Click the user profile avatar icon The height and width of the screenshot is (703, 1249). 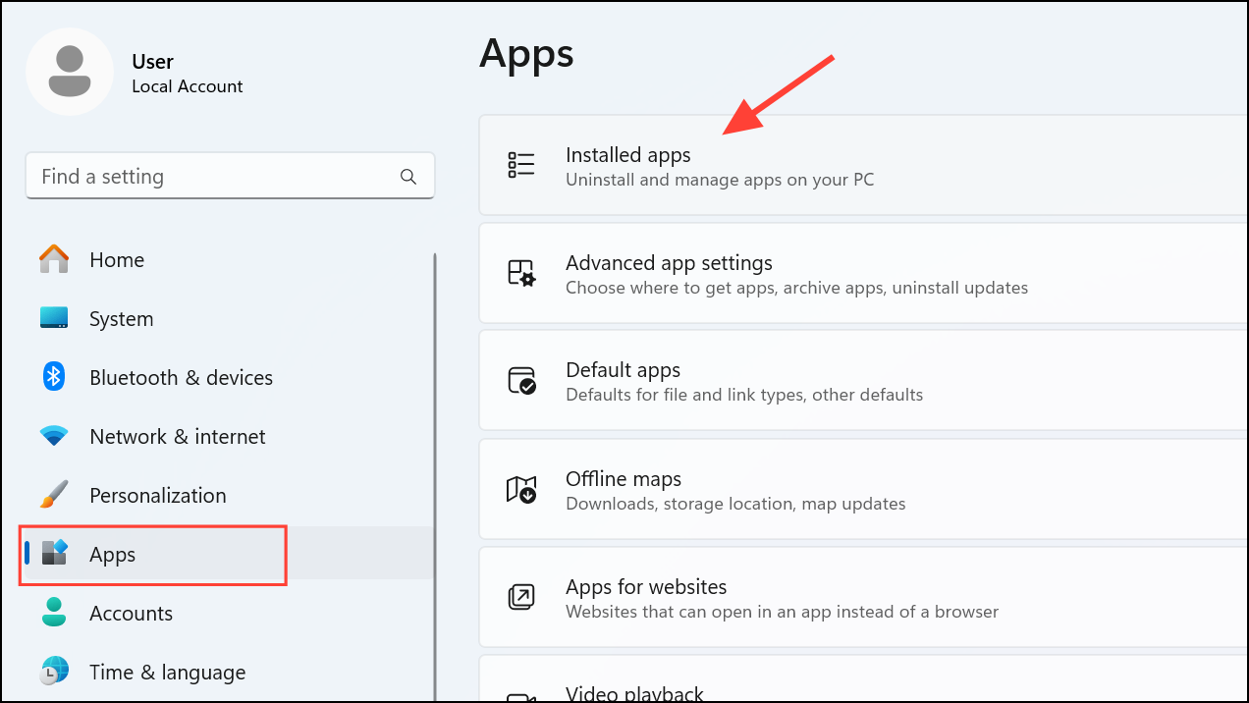coord(70,72)
